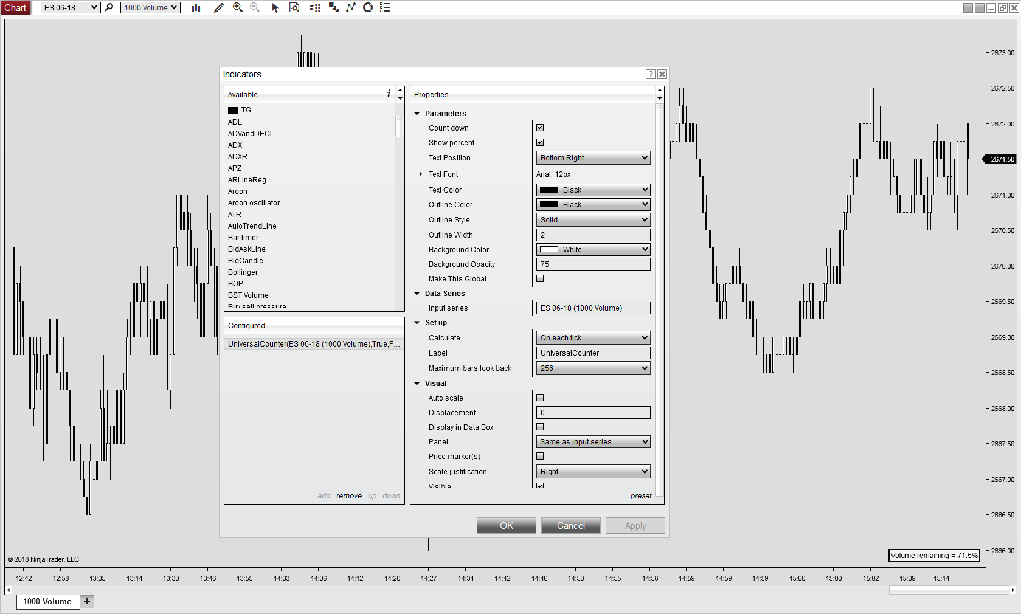Viewport: 1021px width, 614px height.
Task: Click the add link under Configured
Action: pos(324,496)
